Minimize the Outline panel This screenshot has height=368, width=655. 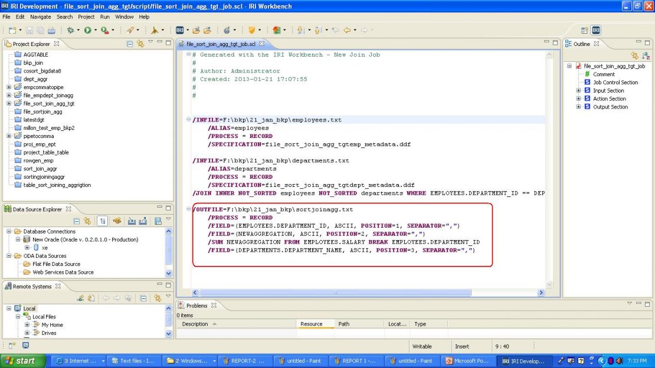(x=638, y=42)
